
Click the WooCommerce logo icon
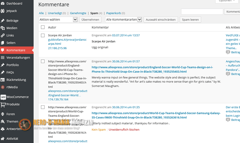point(3,97)
